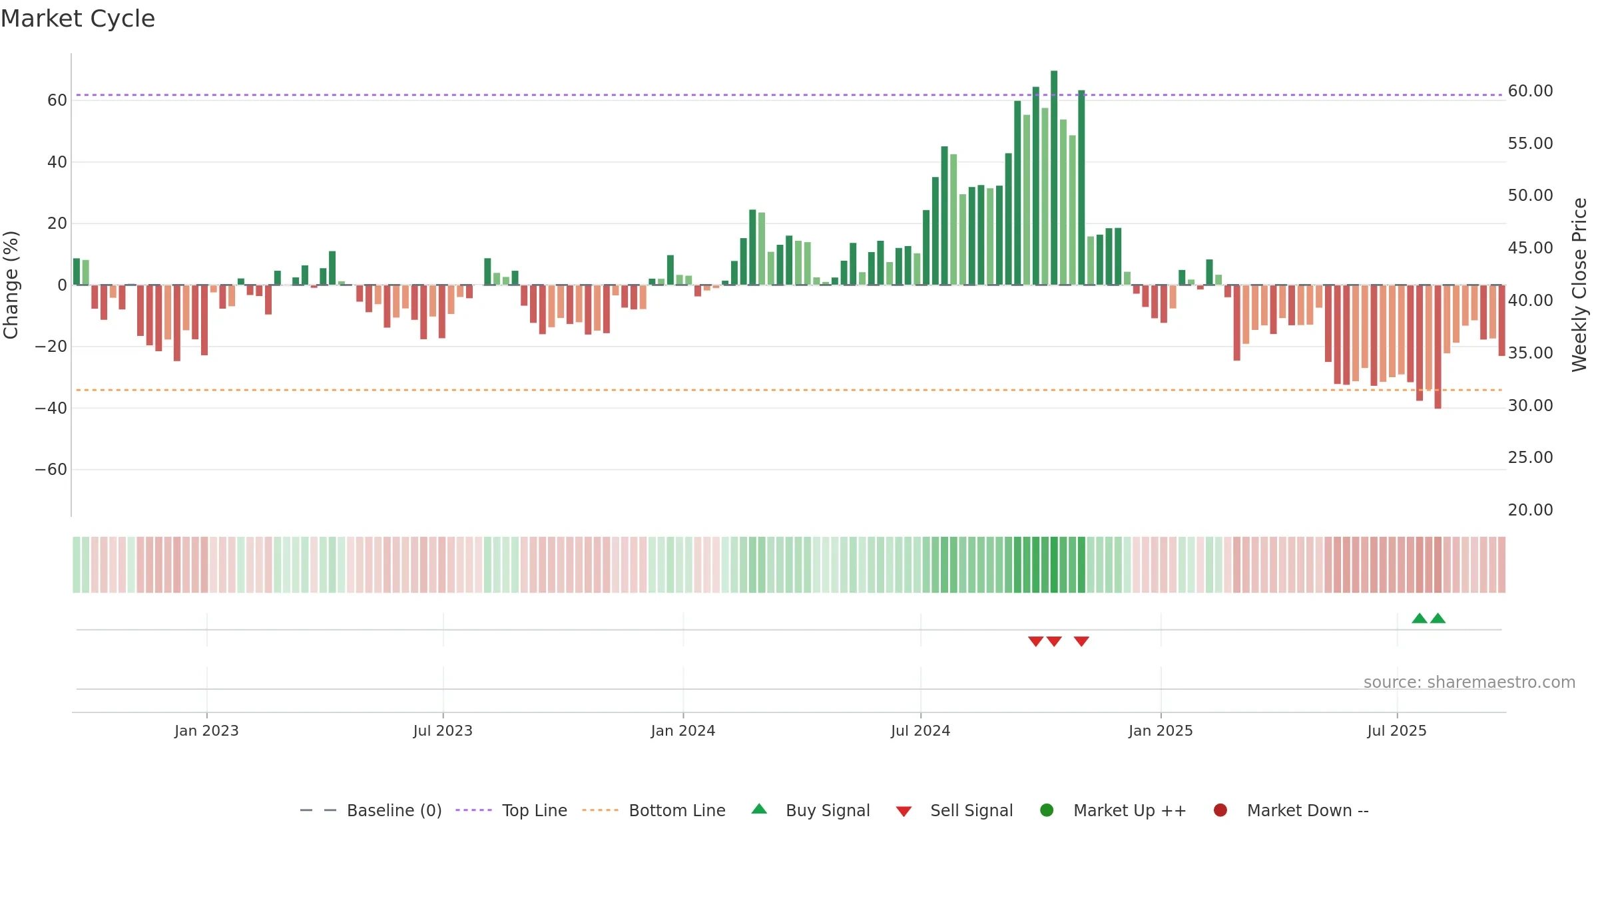Click the Change (%) axis title

11,285
